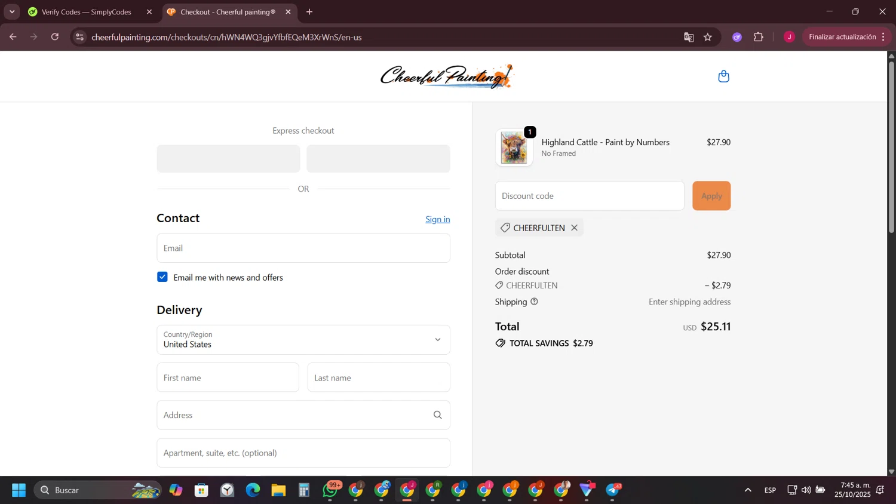This screenshot has height=504, width=896.
Task: Open the shopping bag cart icon
Action: tap(723, 76)
